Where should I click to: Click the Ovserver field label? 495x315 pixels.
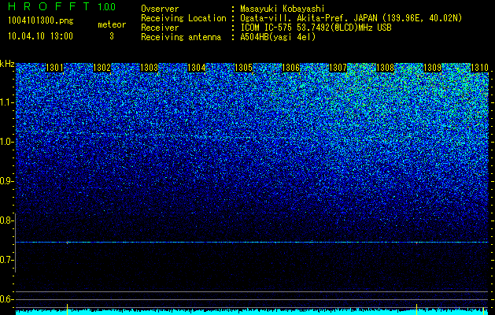[160, 9]
